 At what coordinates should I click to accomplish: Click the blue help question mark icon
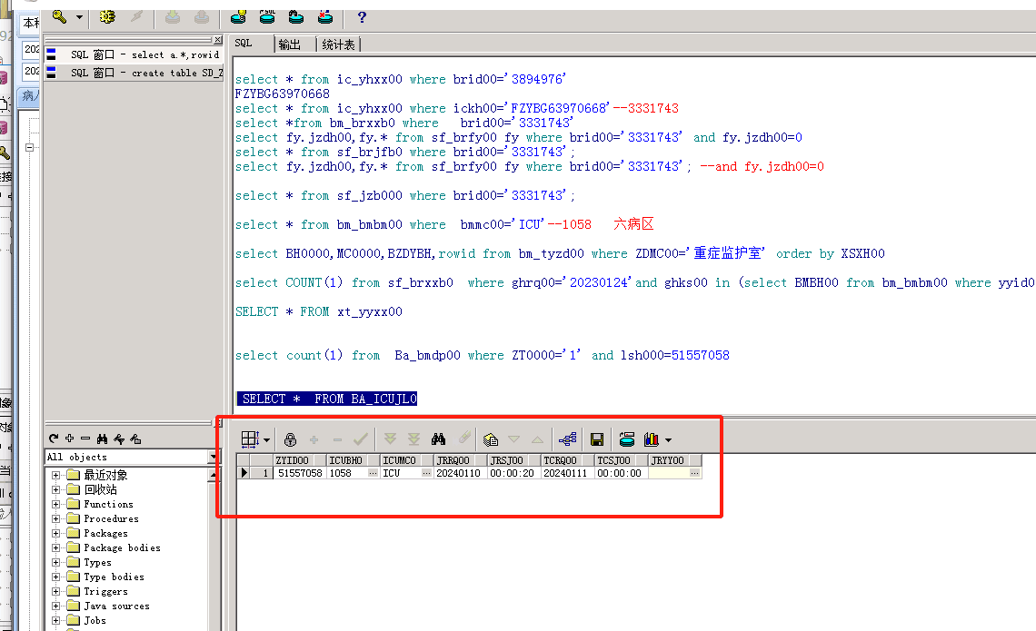click(362, 17)
